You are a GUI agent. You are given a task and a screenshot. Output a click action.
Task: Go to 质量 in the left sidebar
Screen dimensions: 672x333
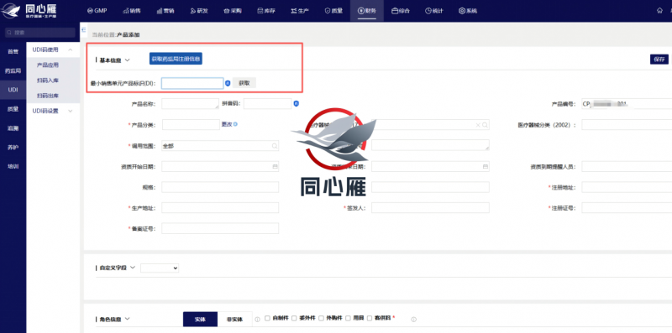pos(13,109)
